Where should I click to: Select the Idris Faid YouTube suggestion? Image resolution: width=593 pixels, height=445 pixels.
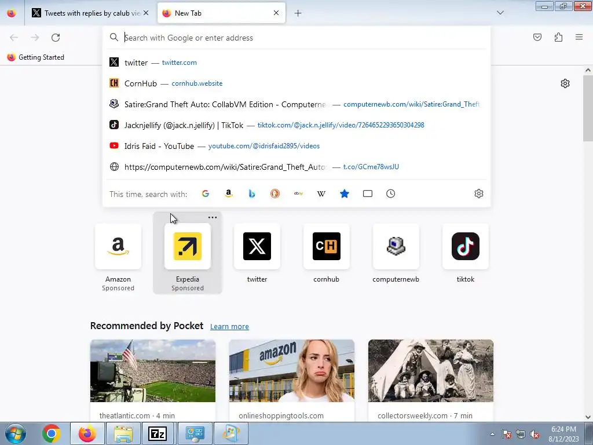click(x=296, y=145)
